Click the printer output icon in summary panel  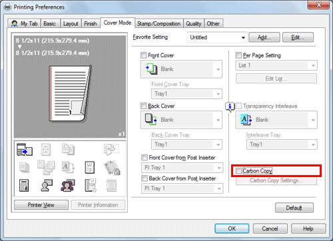25,149
